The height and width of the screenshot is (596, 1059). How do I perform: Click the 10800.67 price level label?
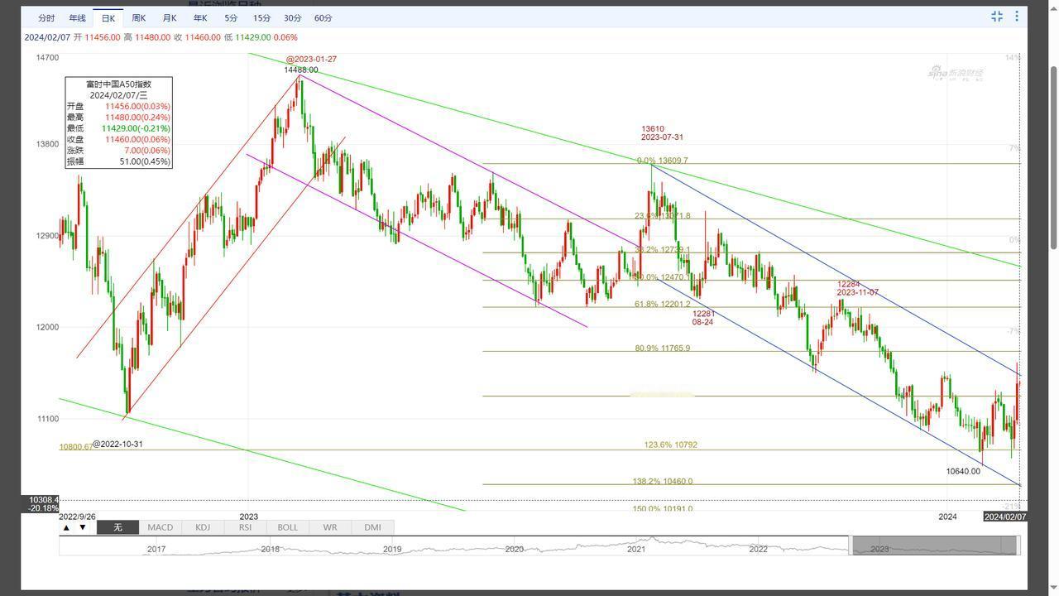[75, 447]
